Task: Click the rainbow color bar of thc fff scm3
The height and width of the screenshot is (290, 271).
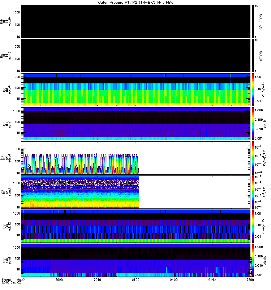Action: [x=253, y=192]
